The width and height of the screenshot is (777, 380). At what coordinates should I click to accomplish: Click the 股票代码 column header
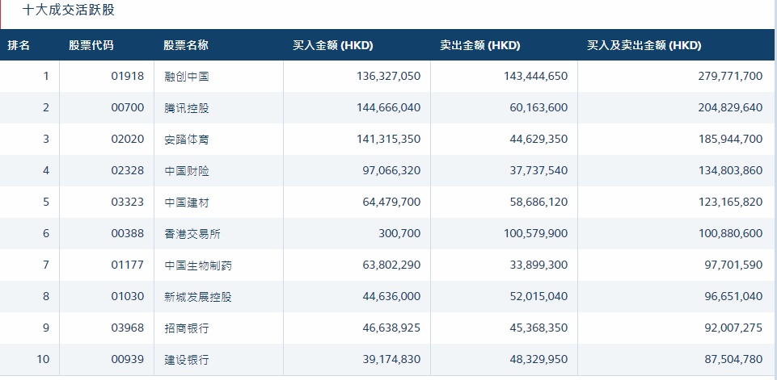pos(91,45)
